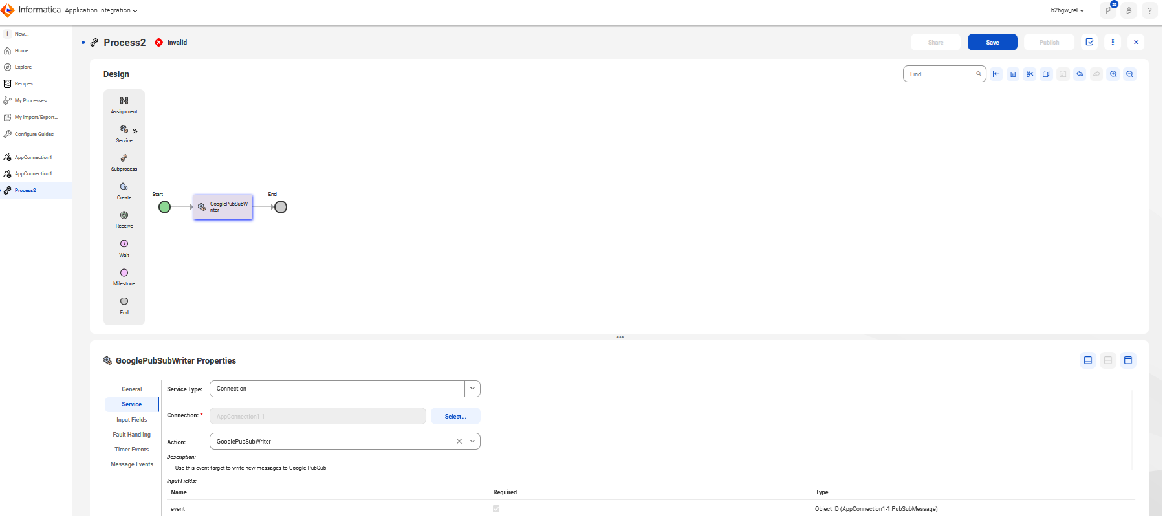The image size is (1165, 522).
Task: Delete the selected step with the trash icon
Action: point(1013,74)
